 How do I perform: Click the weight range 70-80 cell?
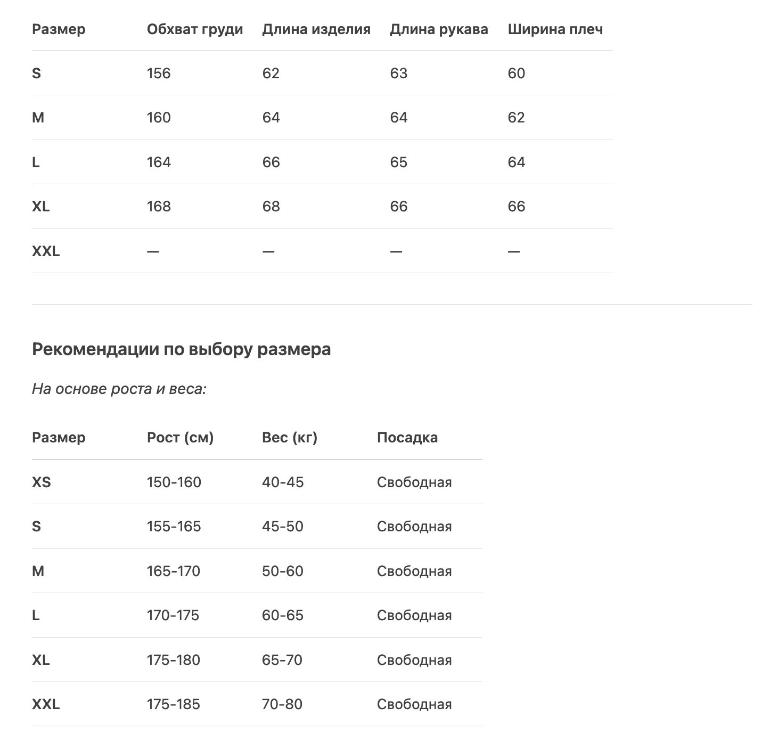coord(282,704)
